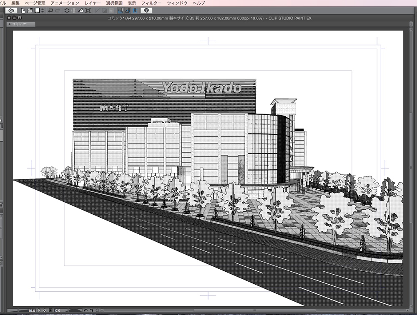
Task: Toggle the selection border display icon
Action: pyautogui.click(x=111, y=11)
